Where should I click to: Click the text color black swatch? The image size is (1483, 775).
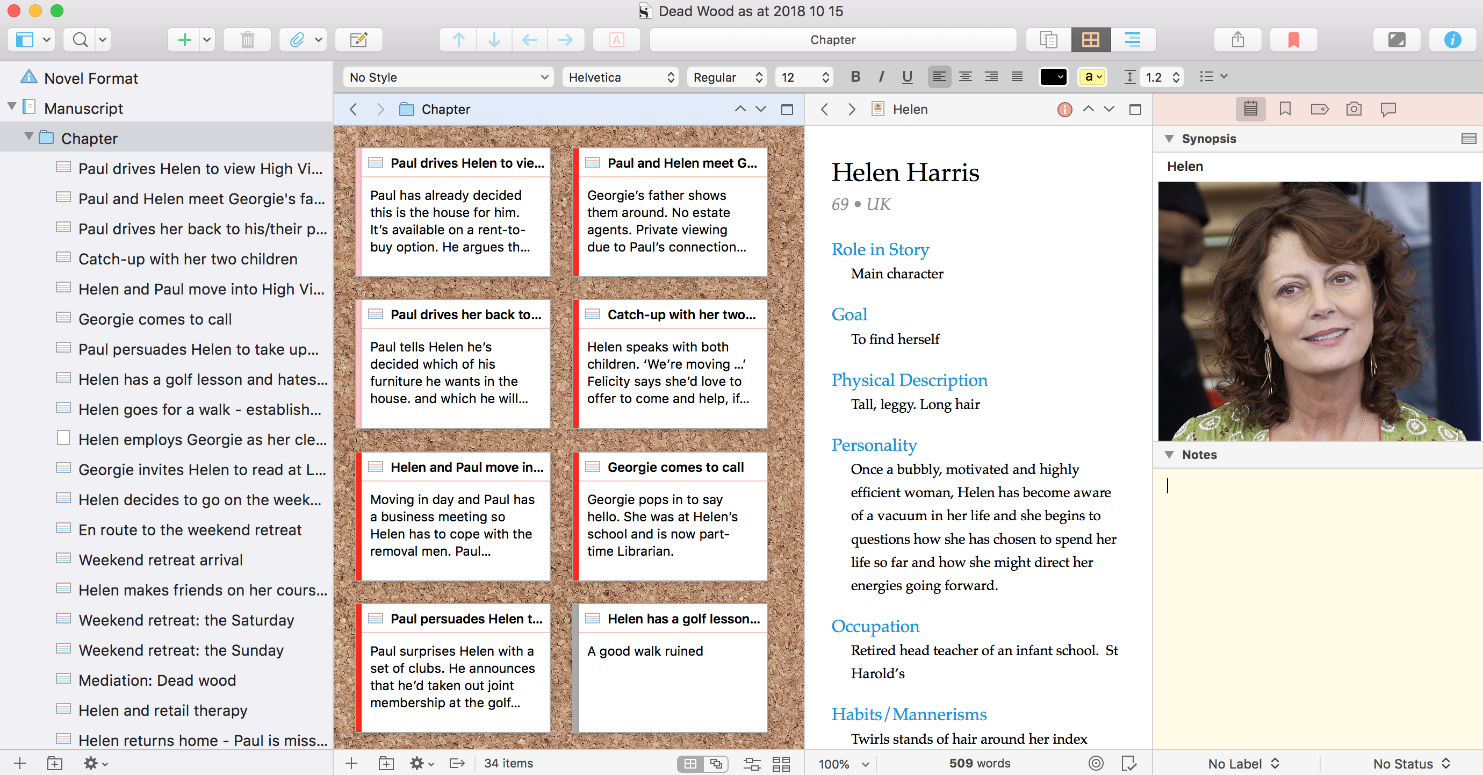click(1054, 76)
